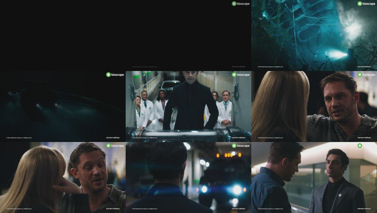Click the green circle icon on the hallway conversation frame
Image resolution: width=377 pixels, height=213 pixels.
(360, 146)
